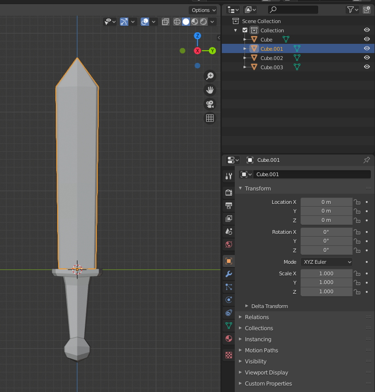Toggle the Location X lock icon
This screenshot has height=392, width=375.
click(x=357, y=202)
